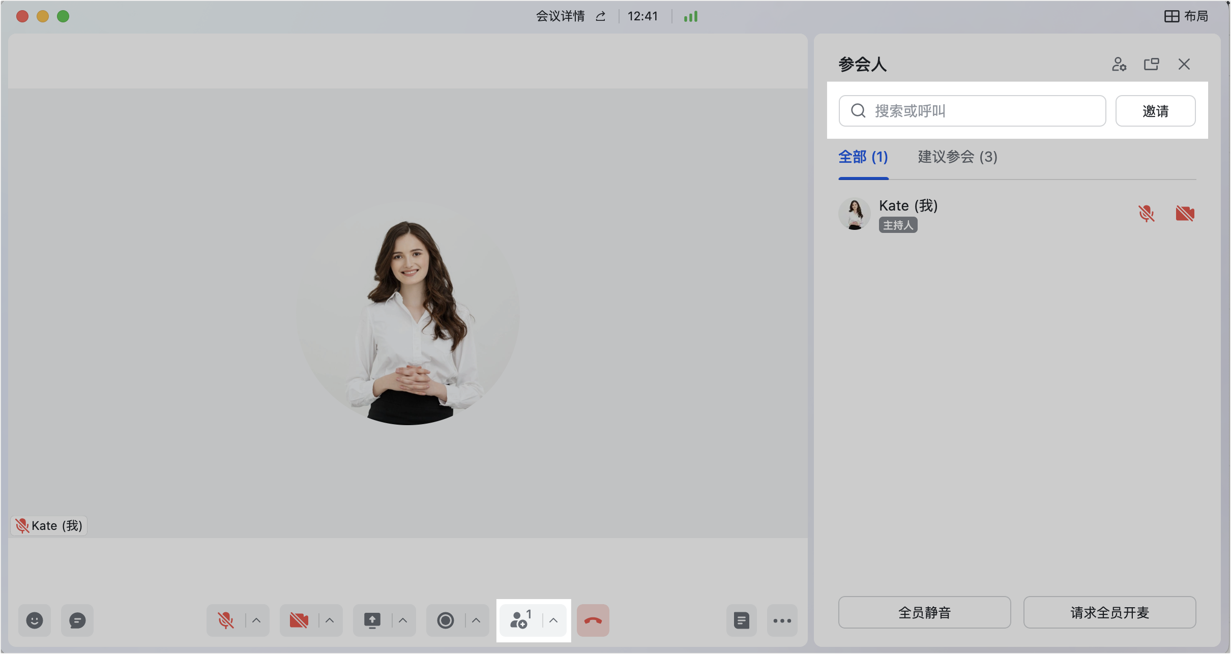Expand recording options arrow
Viewport: 1231px width, 654px height.
476,620
